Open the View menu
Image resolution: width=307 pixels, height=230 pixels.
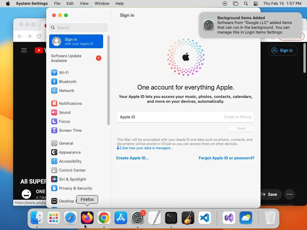coord(84,4)
